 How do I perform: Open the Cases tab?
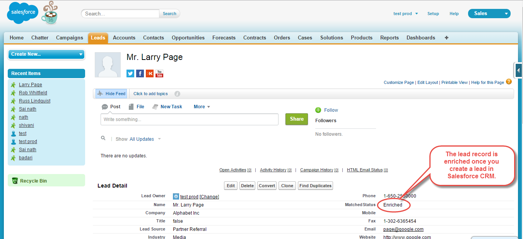[305, 38]
